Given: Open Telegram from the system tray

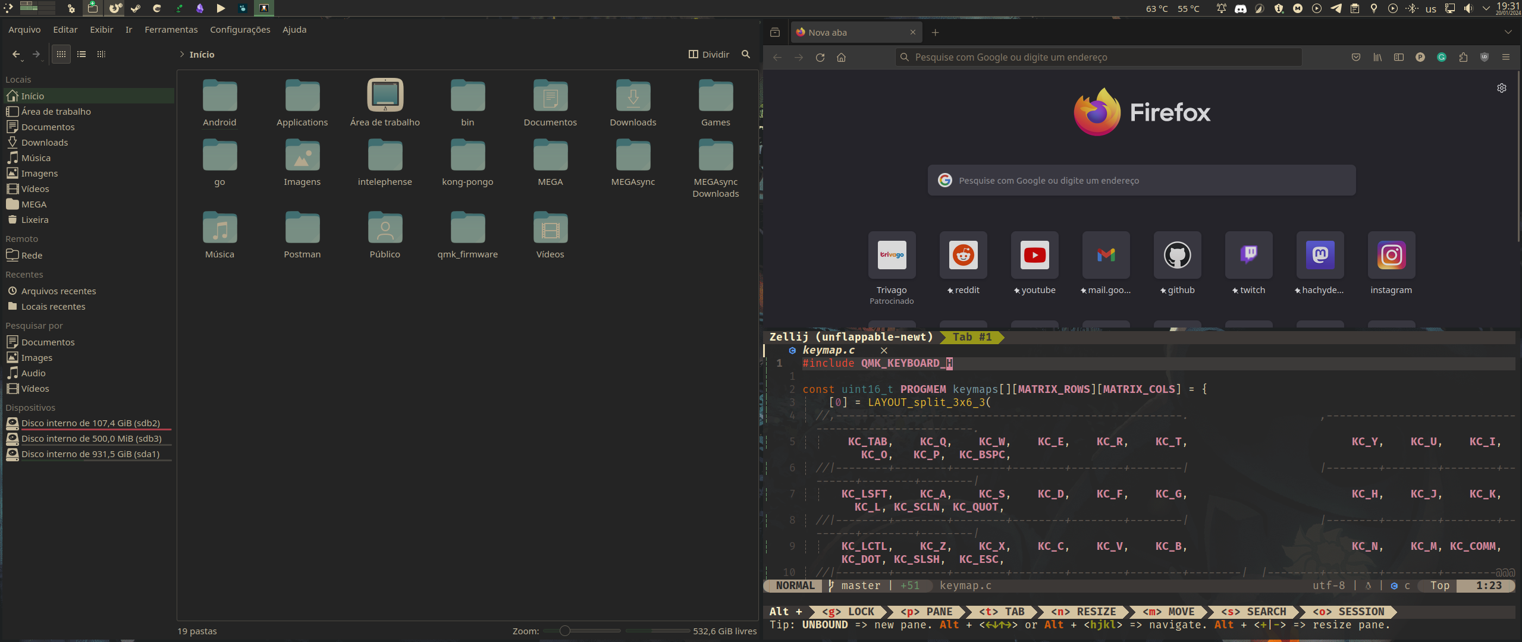Looking at the screenshot, I should tap(1336, 8).
